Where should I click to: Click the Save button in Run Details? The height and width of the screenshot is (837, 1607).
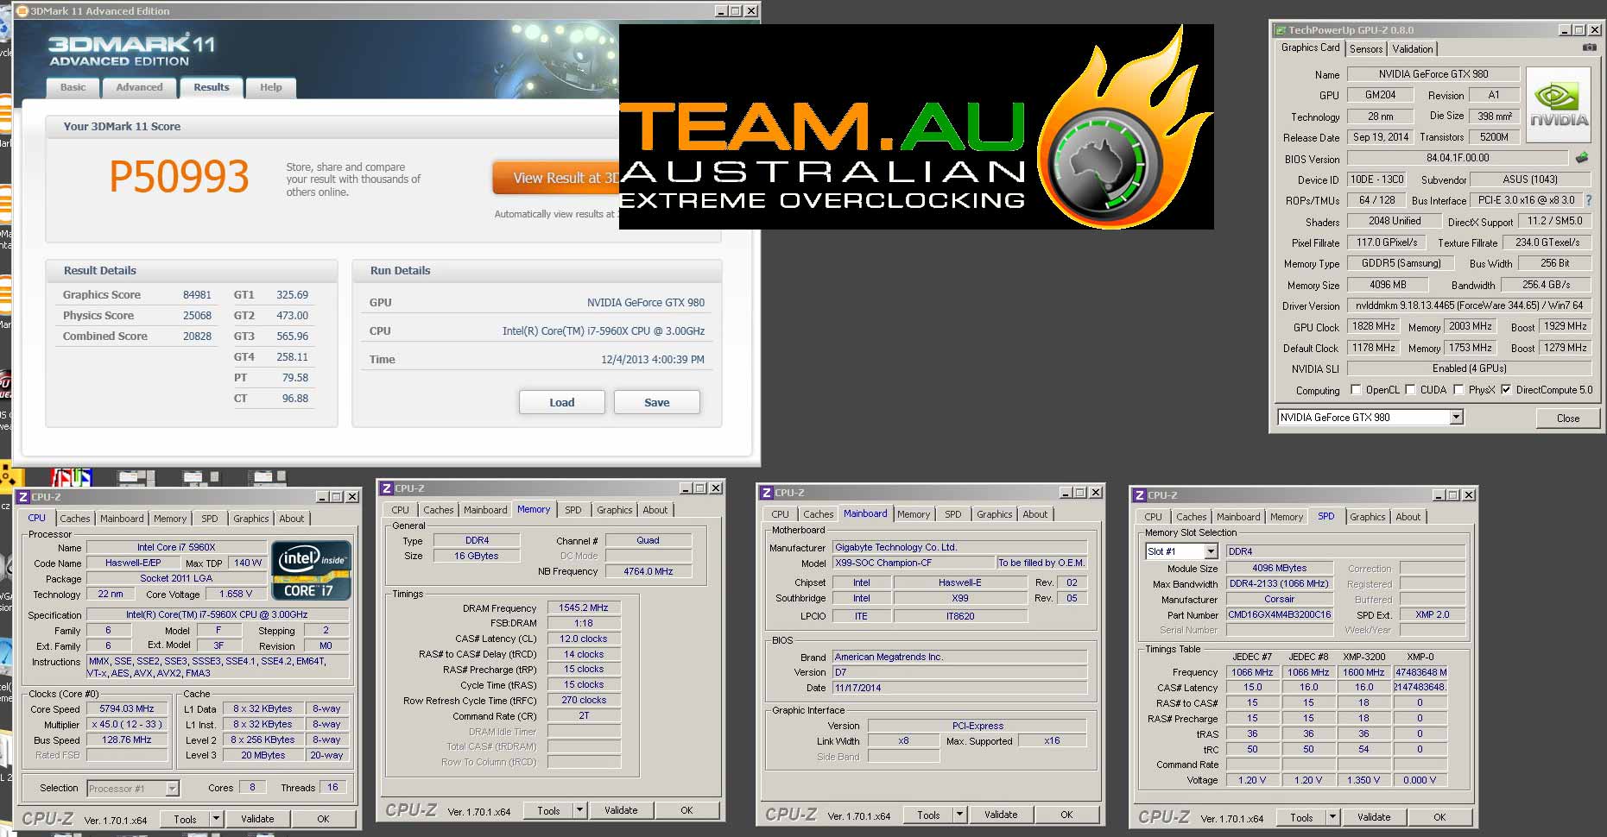pyautogui.click(x=656, y=402)
